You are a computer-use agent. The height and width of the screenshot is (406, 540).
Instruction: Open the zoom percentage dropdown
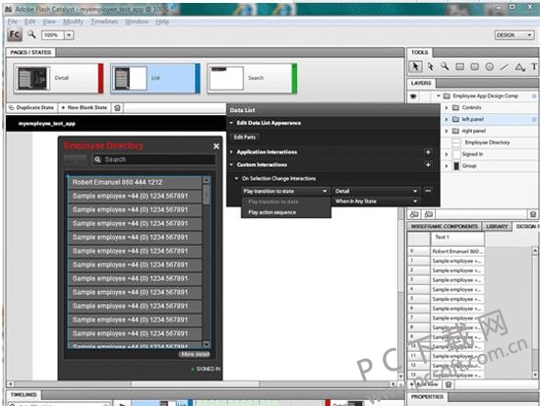69,35
